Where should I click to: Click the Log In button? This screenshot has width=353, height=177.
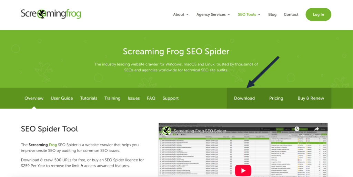pyautogui.click(x=318, y=14)
